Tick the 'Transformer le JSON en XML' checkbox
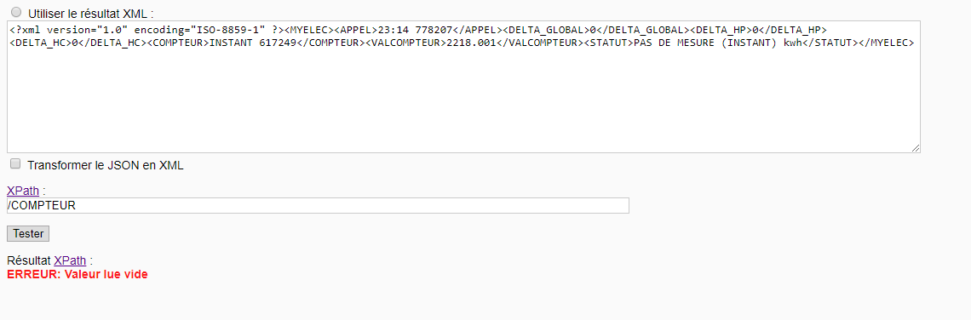Image resolution: width=971 pixels, height=320 pixels. [x=15, y=164]
